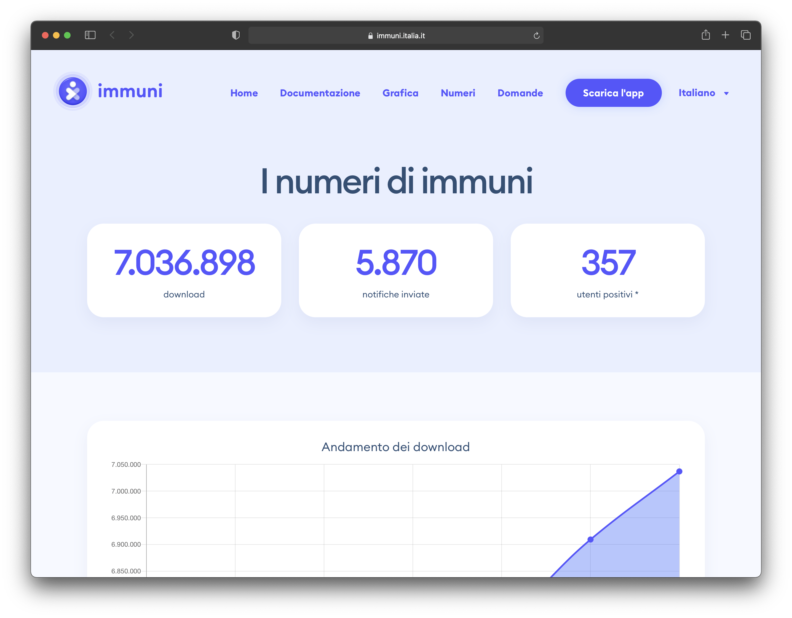
Task: Click the 7.050.000 axis label
Action: (x=126, y=464)
